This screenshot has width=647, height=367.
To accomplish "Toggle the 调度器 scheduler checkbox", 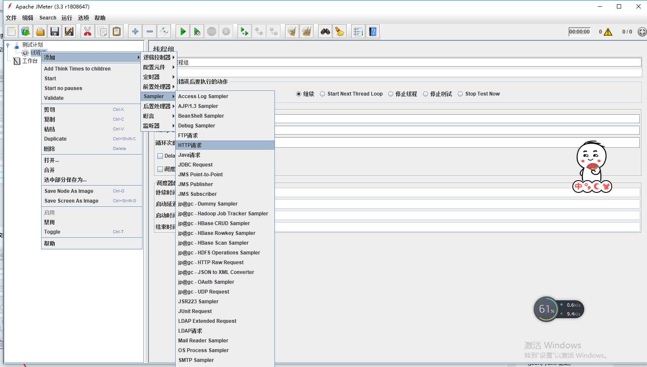I will click(x=160, y=169).
